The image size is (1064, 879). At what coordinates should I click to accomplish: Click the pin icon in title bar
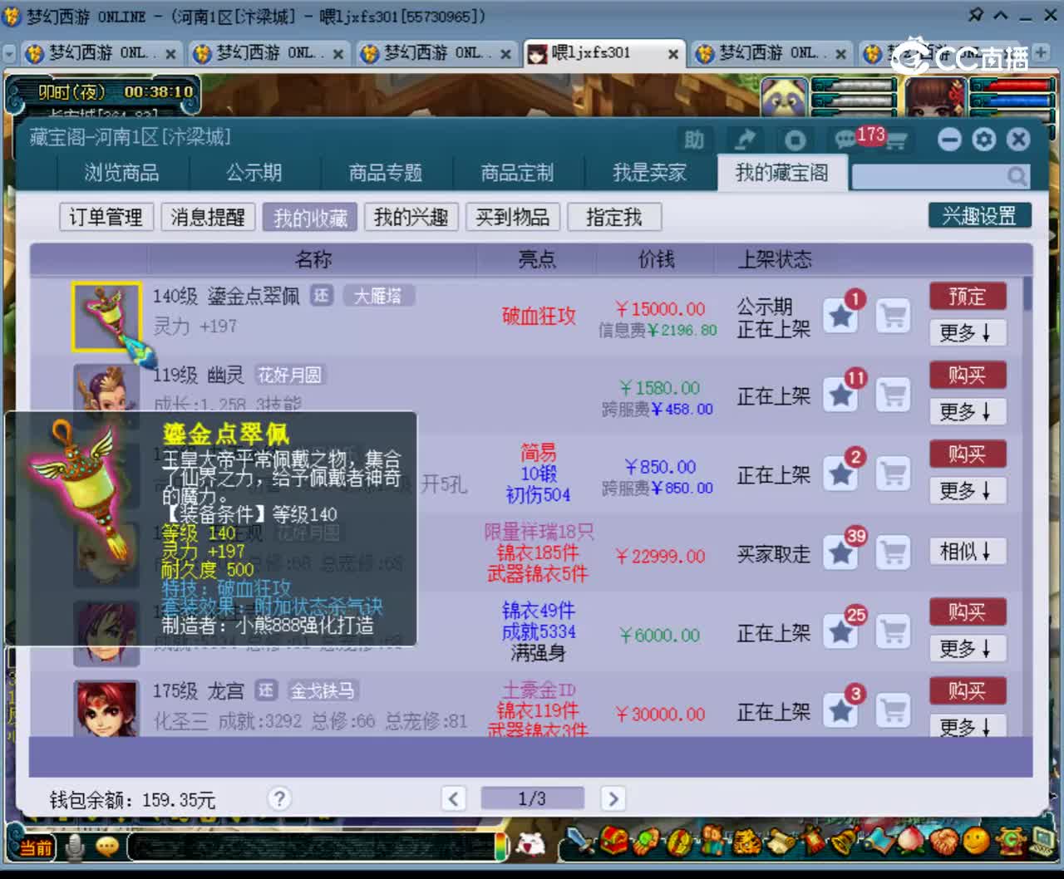coord(976,15)
